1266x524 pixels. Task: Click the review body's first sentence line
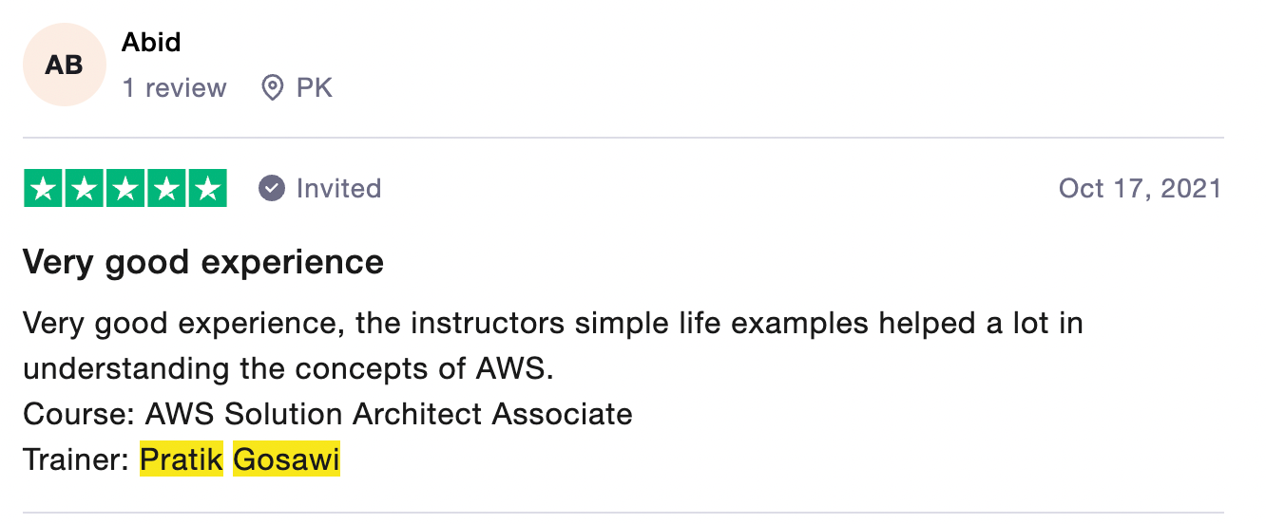click(x=552, y=324)
